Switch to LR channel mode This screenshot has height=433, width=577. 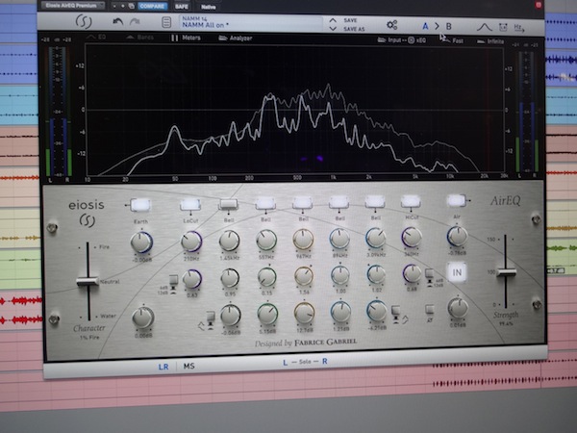tap(163, 367)
